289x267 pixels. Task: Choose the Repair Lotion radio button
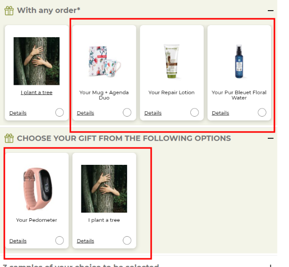tap(194, 112)
